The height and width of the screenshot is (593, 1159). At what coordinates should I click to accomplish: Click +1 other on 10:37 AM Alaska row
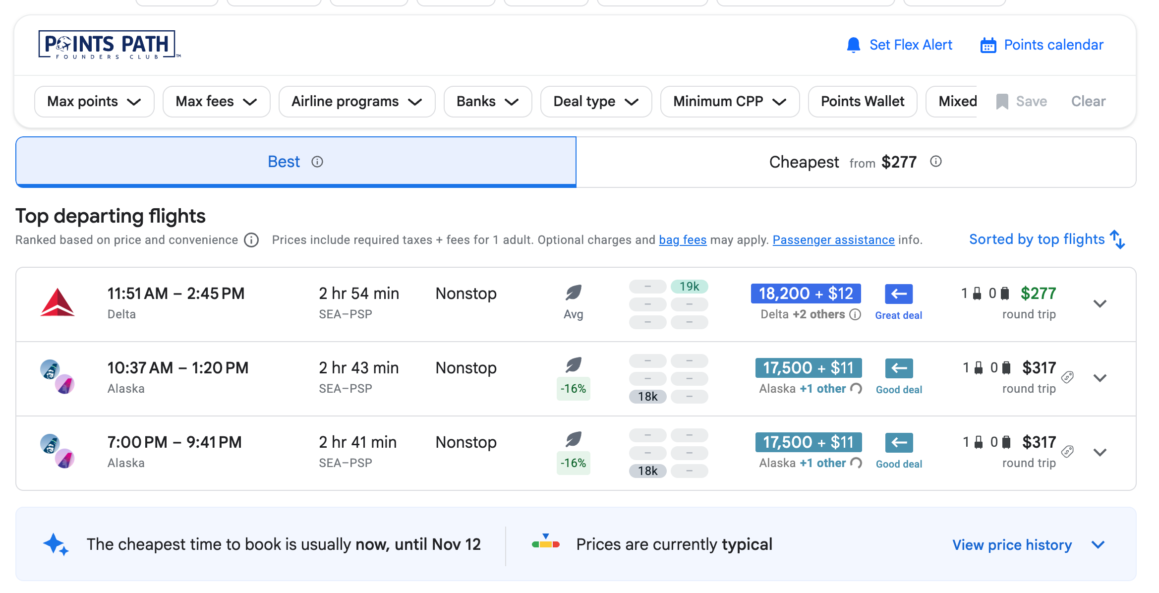[822, 389]
